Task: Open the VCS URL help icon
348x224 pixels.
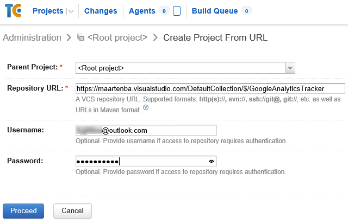Action: click(x=146, y=107)
